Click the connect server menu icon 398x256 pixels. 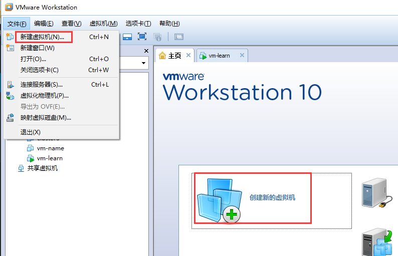coord(10,85)
